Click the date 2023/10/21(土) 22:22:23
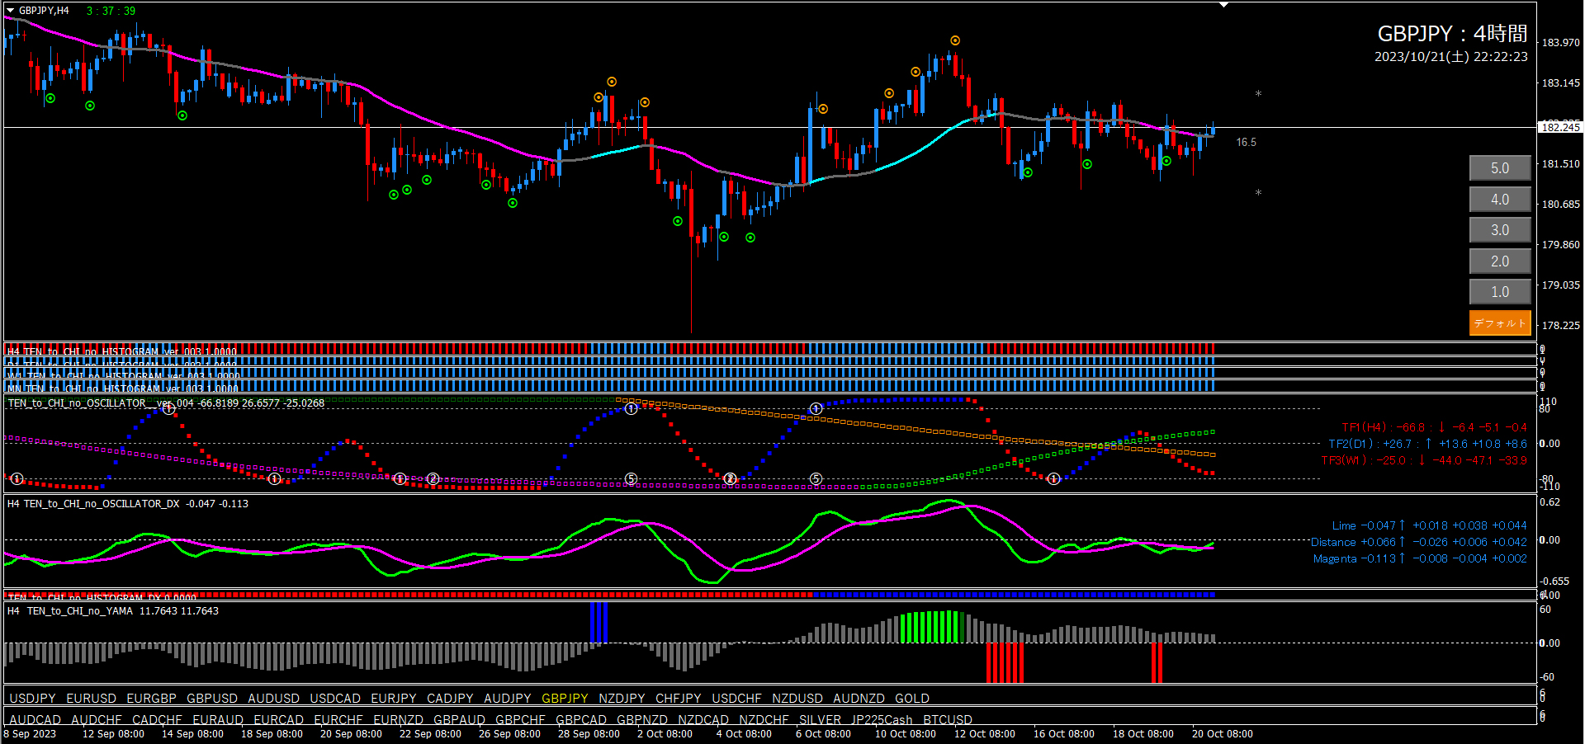The height and width of the screenshot is (744, 1585). [x=1451, y=57]
